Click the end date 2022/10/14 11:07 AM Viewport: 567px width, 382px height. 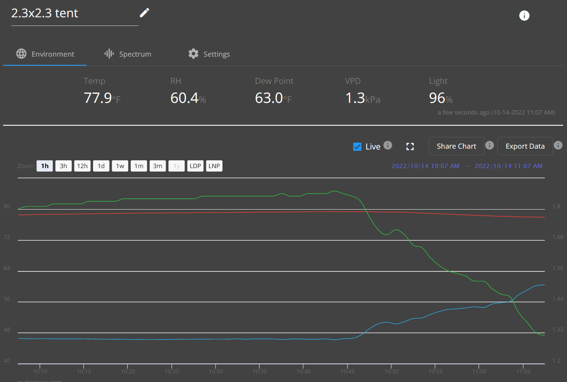(x=509, y=166)
